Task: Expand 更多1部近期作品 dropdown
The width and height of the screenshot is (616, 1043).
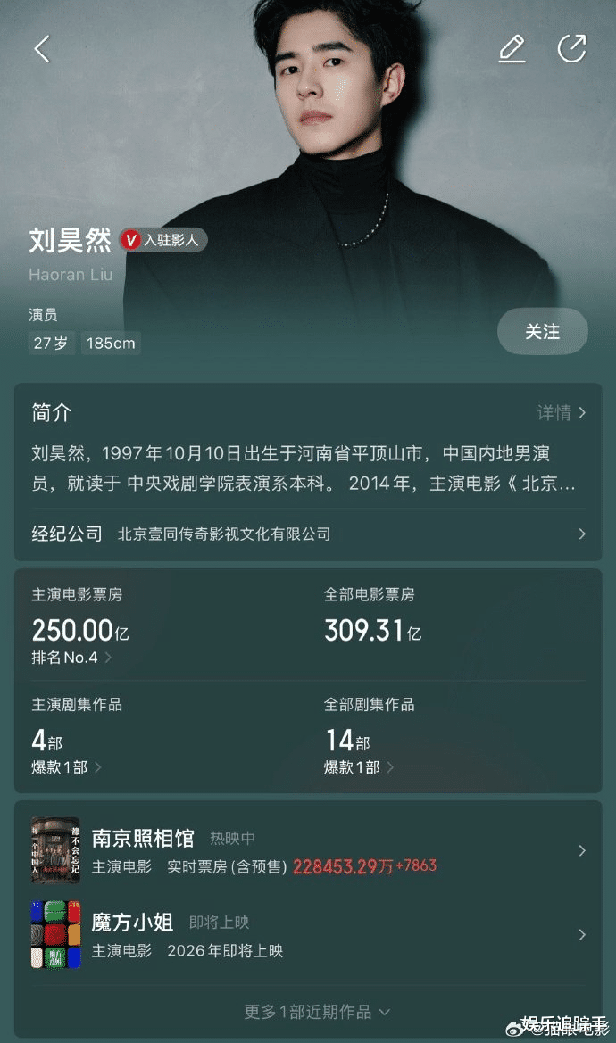Action: (x=317, y=1012)
